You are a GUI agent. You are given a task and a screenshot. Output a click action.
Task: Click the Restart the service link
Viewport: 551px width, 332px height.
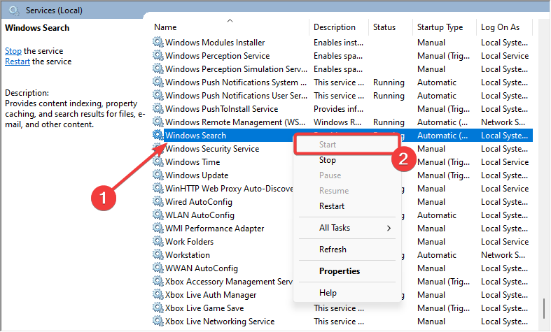point(18,62)
